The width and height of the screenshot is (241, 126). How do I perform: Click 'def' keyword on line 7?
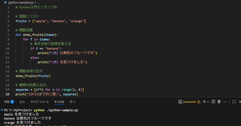(18, 35)
